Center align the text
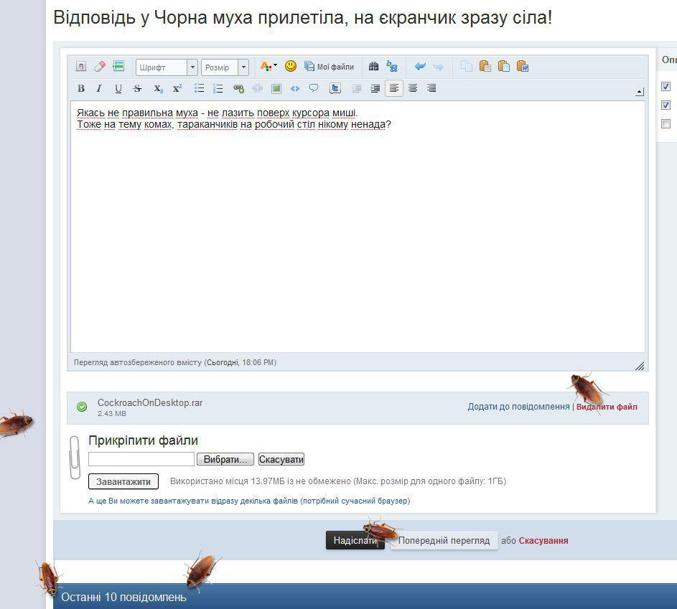Viewport: 677px width, 609px height. click(413, 89)
